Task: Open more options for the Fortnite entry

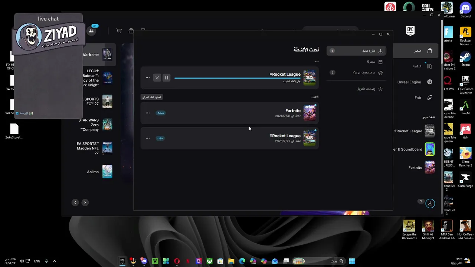Action: click(148, 113)
